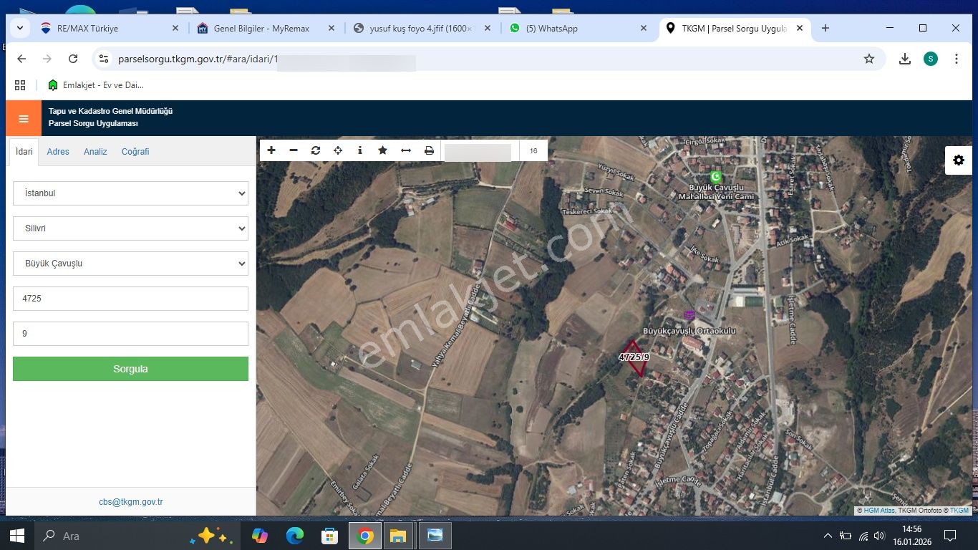Open the Büyük Çavuşlu neighborhood dropdown

pyautogui.click(x=130, y=264)
